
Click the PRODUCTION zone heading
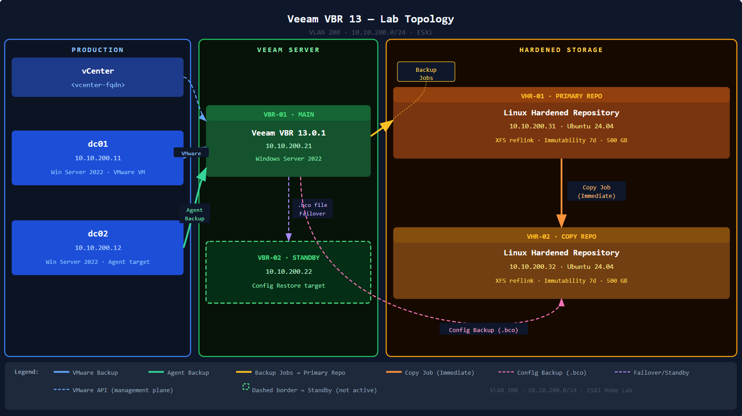pos(97,50)
